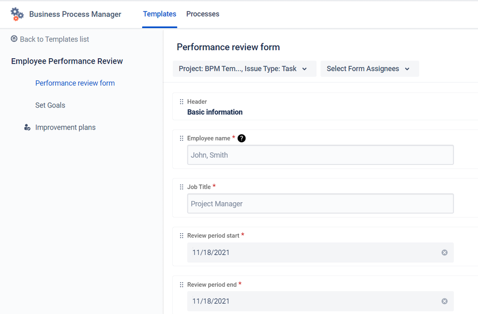Switch to the Processes tab
Screen dimensions: 478x314
[202, 14]
